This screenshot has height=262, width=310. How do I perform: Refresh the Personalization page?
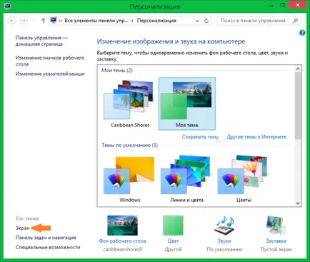(x=206, y=21)
